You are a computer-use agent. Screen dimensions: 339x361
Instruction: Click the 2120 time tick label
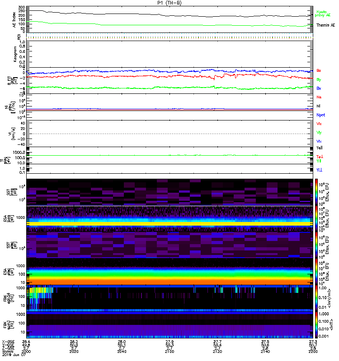click(217, 352)
